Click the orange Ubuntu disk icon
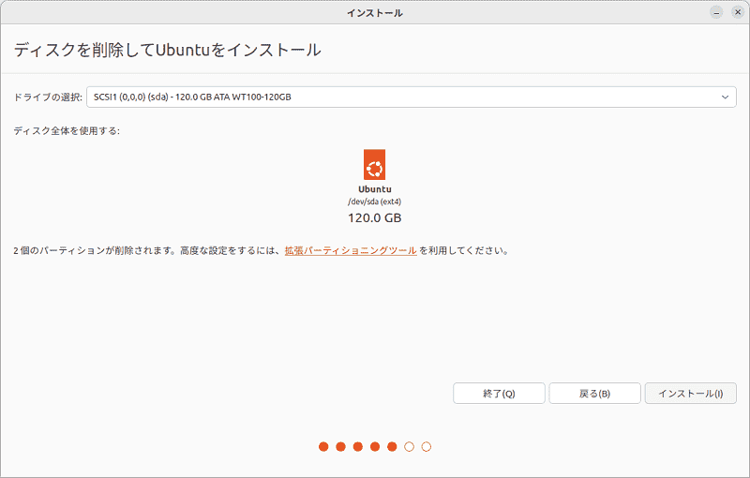The height and width of the screenshot is (478, 750). 374,164
